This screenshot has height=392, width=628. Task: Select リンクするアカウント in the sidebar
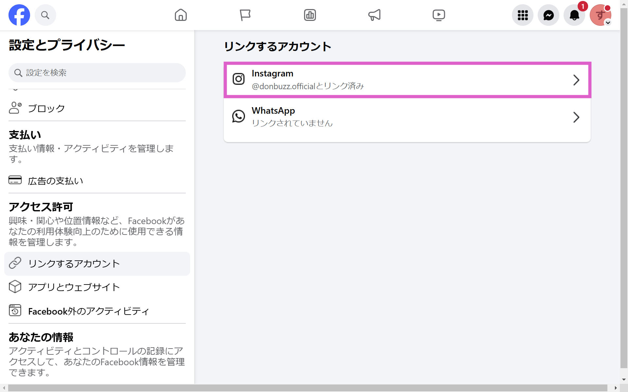tap(74, 263)
